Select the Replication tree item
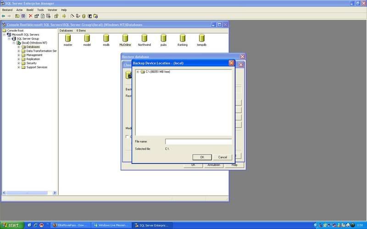The width and height of the screenshot is (367, 229). pyautogui.click(x=33, y=59)
